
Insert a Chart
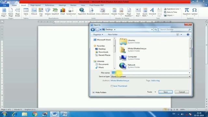tap(62, 11)
